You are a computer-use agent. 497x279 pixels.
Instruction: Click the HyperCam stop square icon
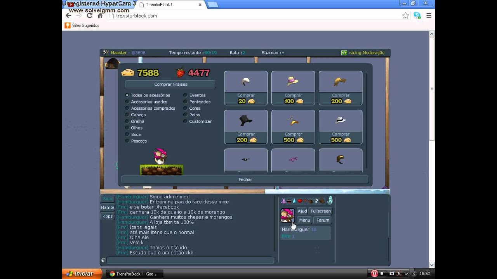coord(382,274)
